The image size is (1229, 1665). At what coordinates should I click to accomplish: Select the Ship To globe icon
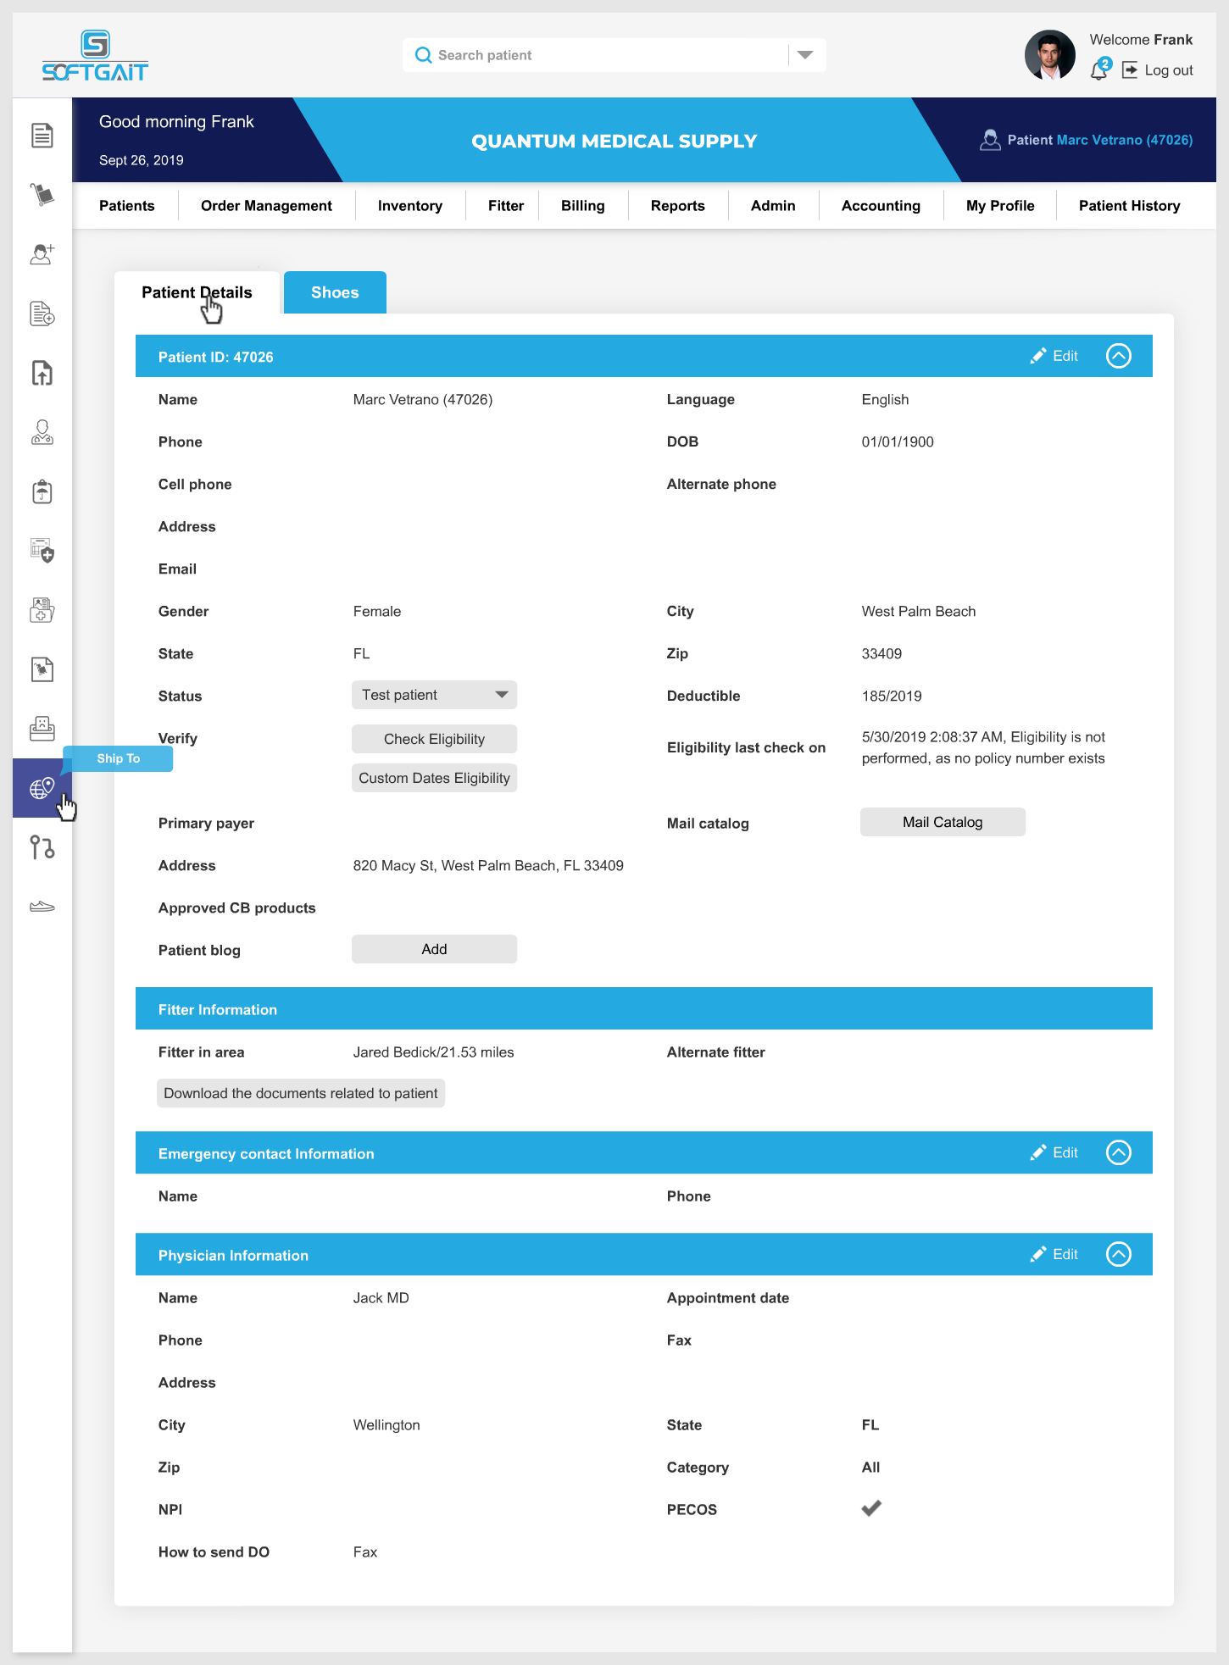coord(42,788)
